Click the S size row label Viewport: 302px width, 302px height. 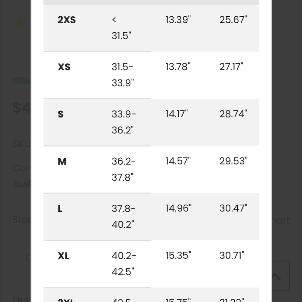(x=60, y=114)
